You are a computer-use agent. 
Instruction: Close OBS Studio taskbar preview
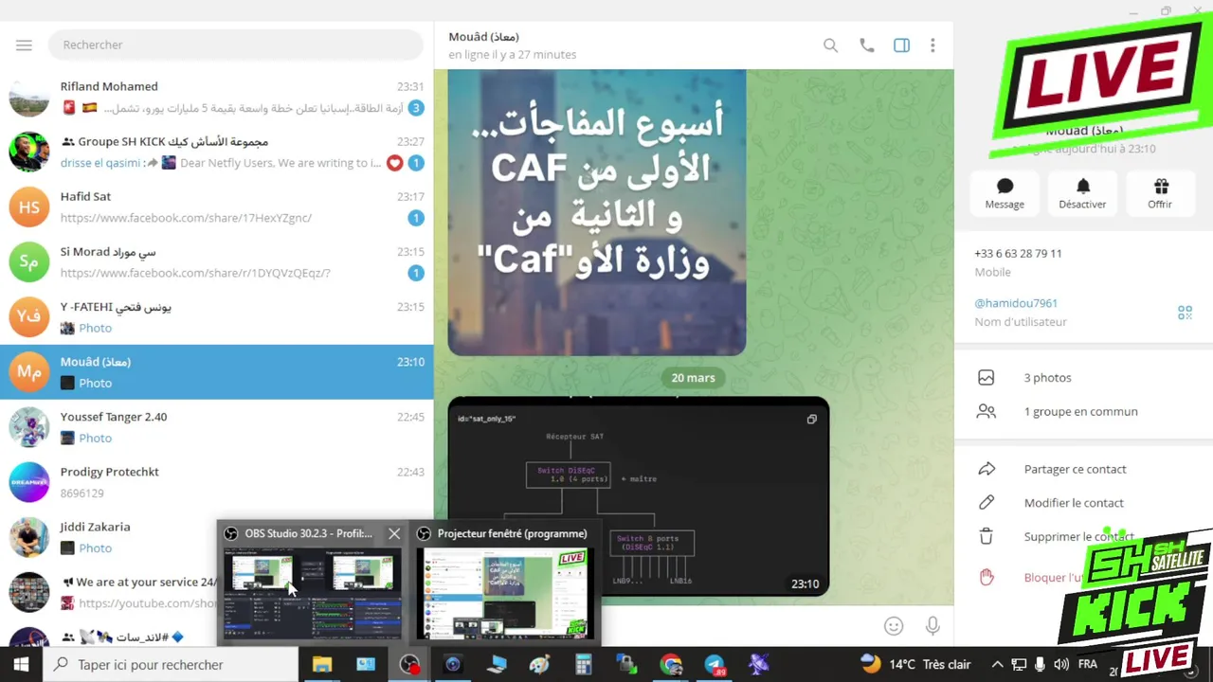tap(394, 533)
